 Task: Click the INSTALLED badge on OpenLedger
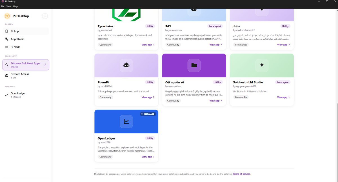coord(148,114)
